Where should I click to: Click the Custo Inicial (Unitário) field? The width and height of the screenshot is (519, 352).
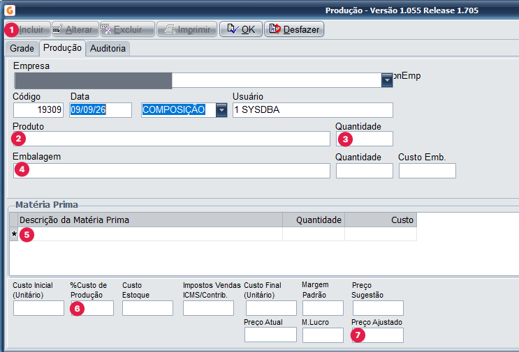38,308
